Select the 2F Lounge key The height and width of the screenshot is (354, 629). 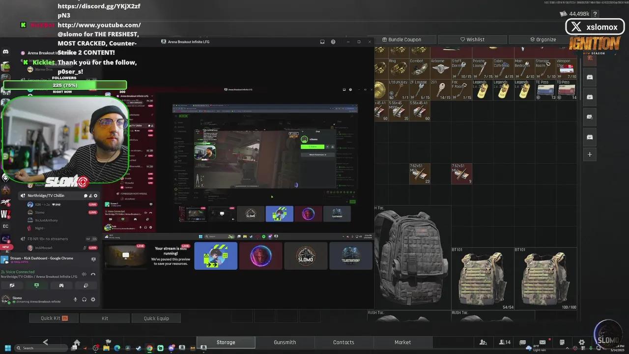tap(420, 90)
